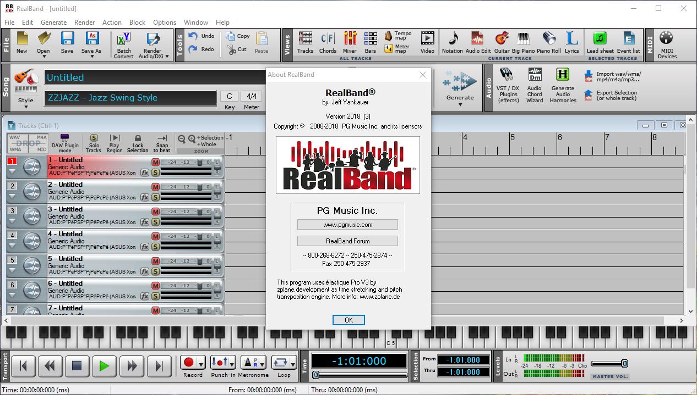The height and width of the screenshot is (395, 697).
Task: Click the 4/4 Meter button
Action: [x=252, y=97]
